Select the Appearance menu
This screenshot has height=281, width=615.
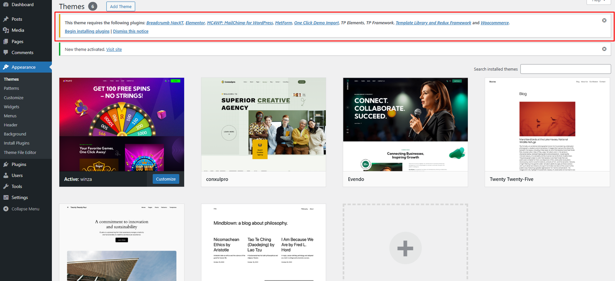click(x=26, y=67)
